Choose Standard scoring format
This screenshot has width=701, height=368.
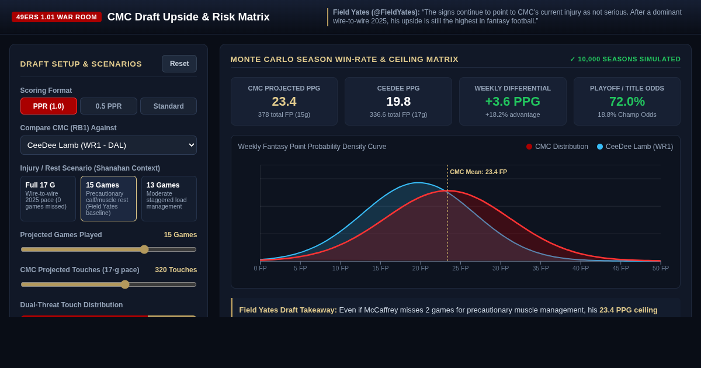(168, 106)
